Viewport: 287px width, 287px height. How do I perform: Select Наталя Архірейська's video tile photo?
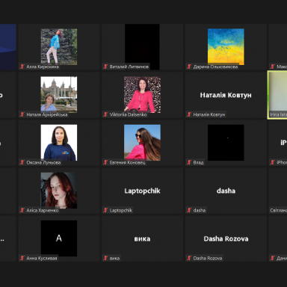pos(59,94)
